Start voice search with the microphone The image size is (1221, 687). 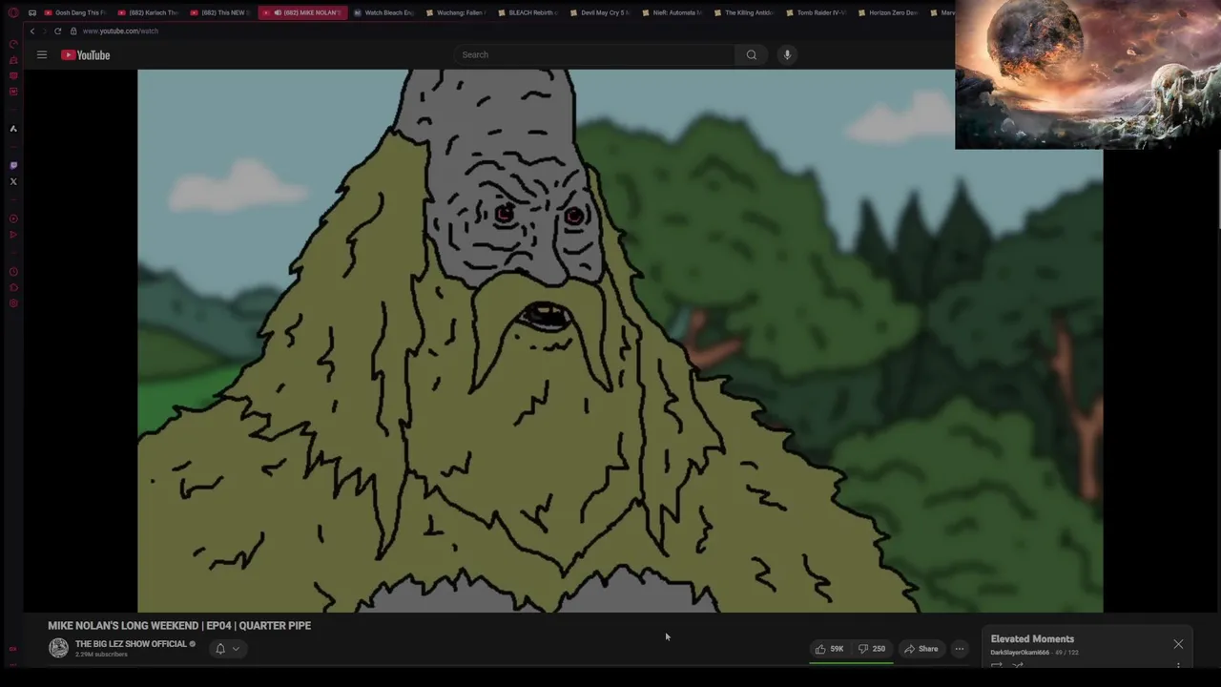[787, 54]
